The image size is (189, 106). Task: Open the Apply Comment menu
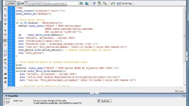pyautogui.click(x=5, y=51)
